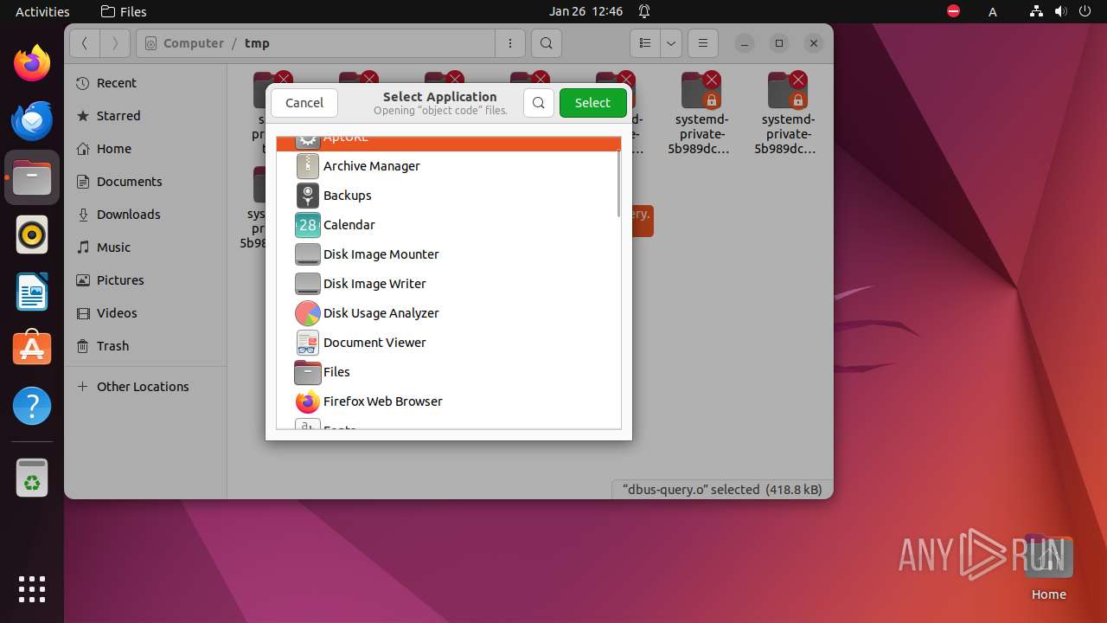Open Files app menu in top bar
Viewport: 1107px width, 623px height.
(x=124, y=11)
